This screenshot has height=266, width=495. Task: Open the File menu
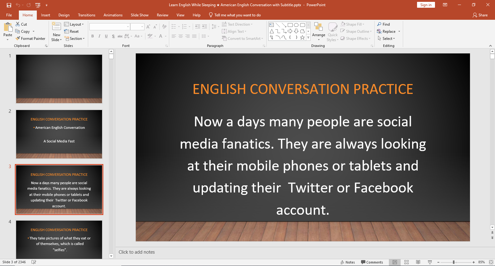pyautogui.click(x=9, y=15)
